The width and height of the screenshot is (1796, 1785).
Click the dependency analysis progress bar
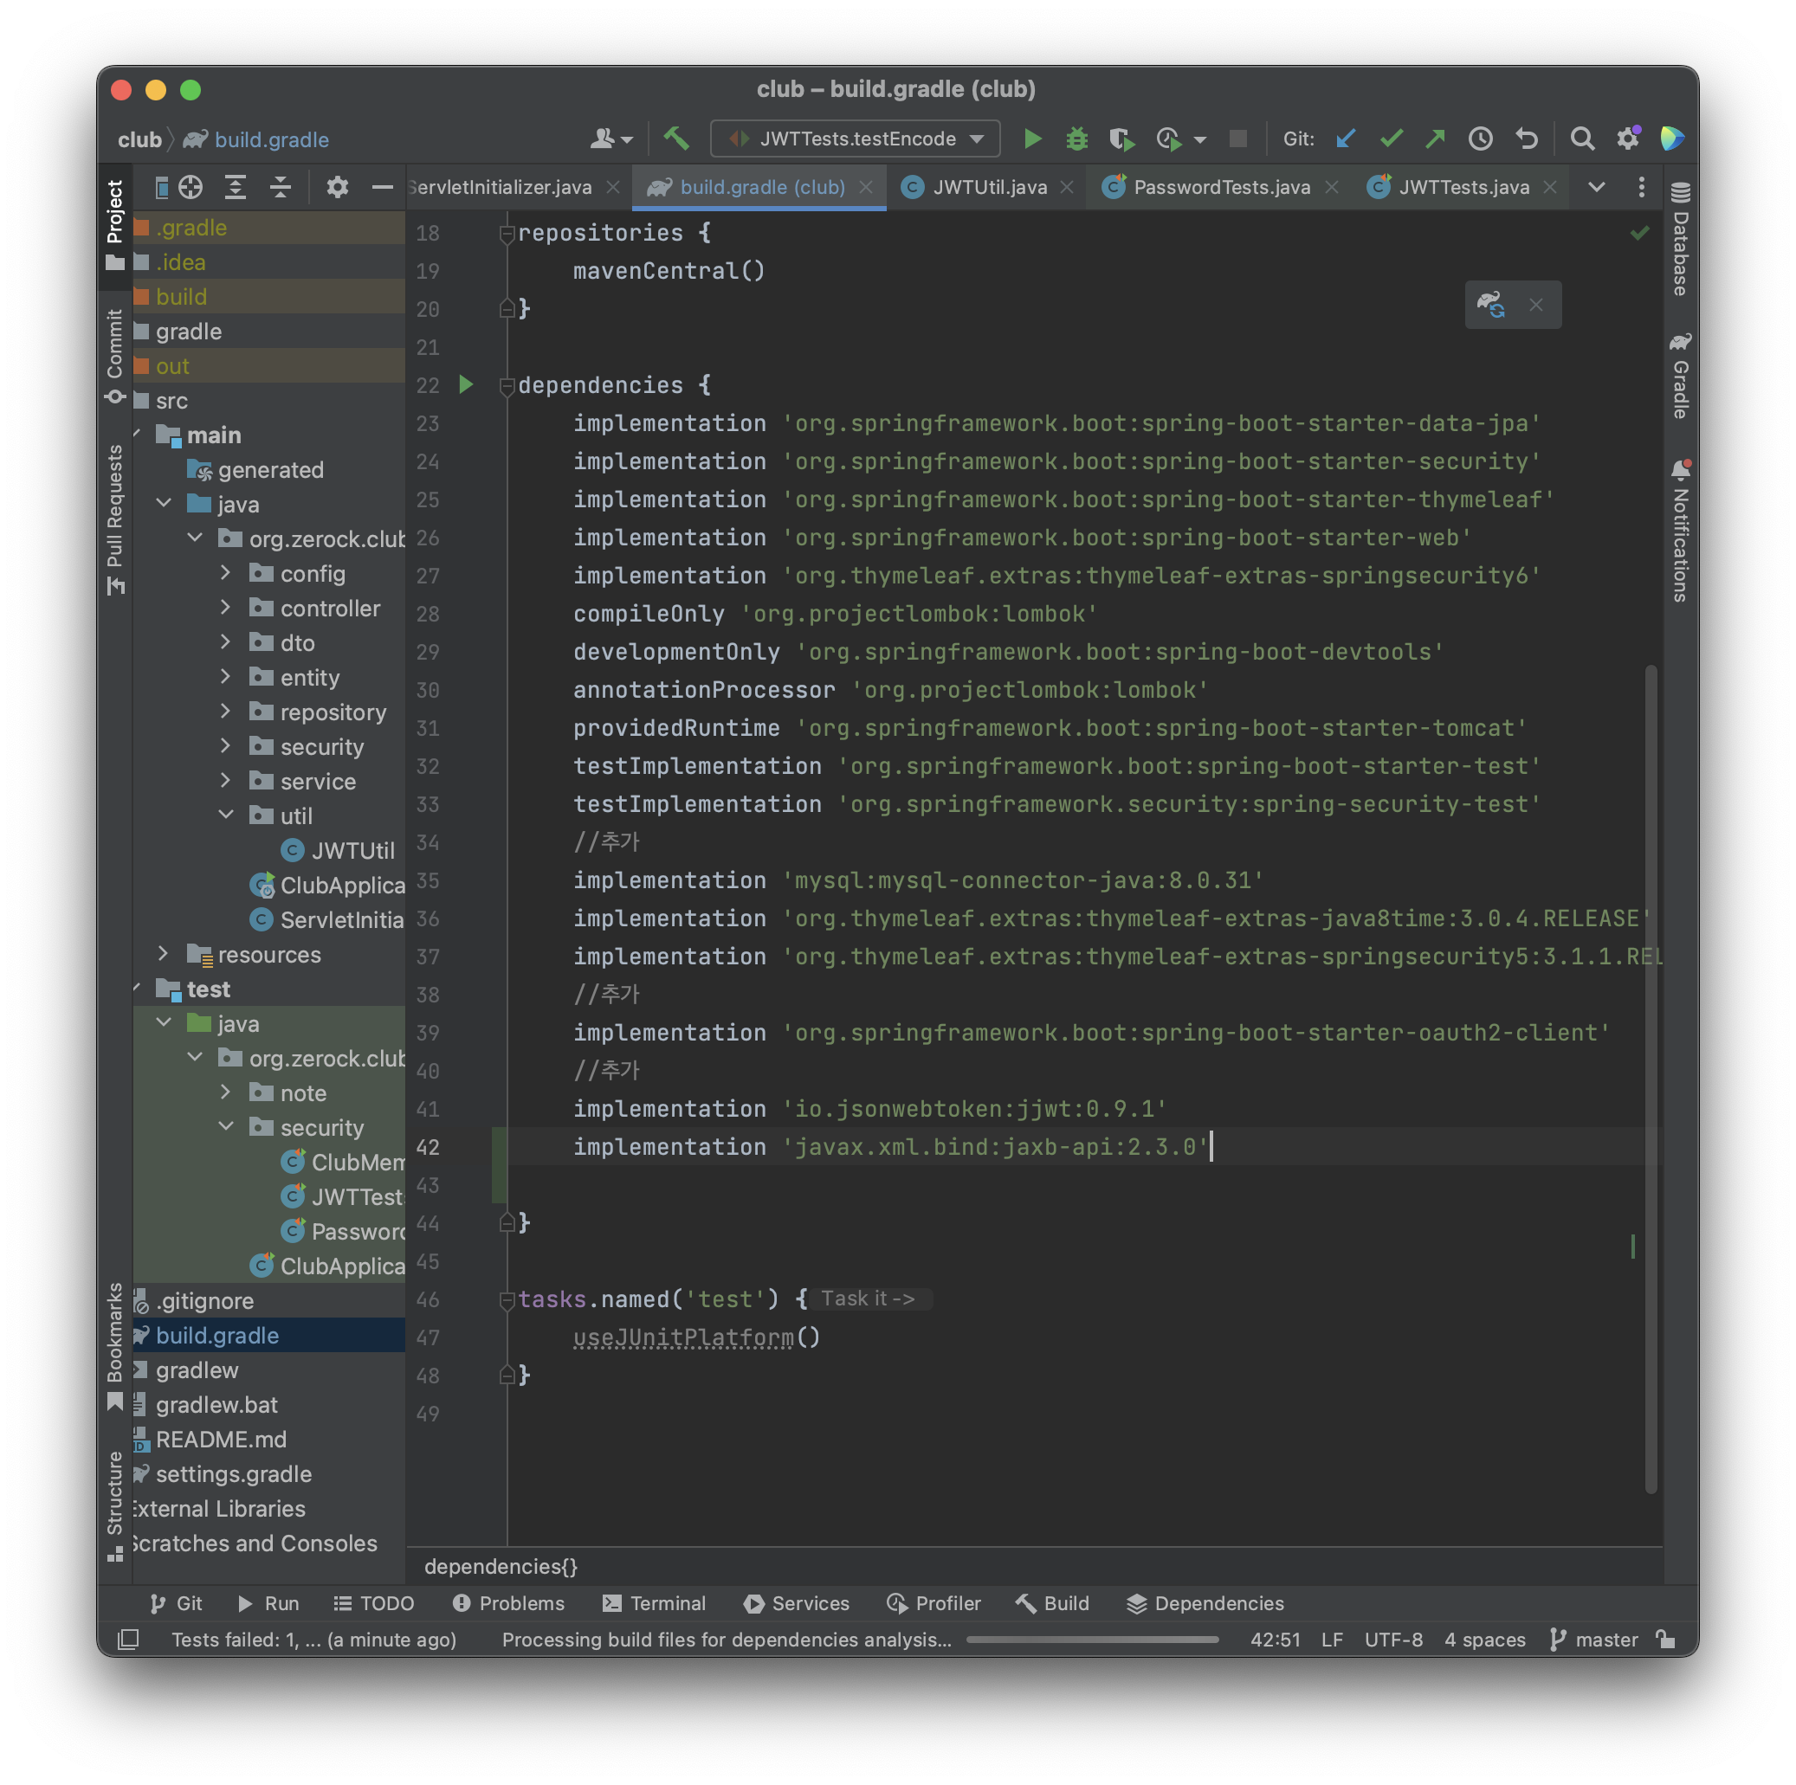(1092, 1640)
